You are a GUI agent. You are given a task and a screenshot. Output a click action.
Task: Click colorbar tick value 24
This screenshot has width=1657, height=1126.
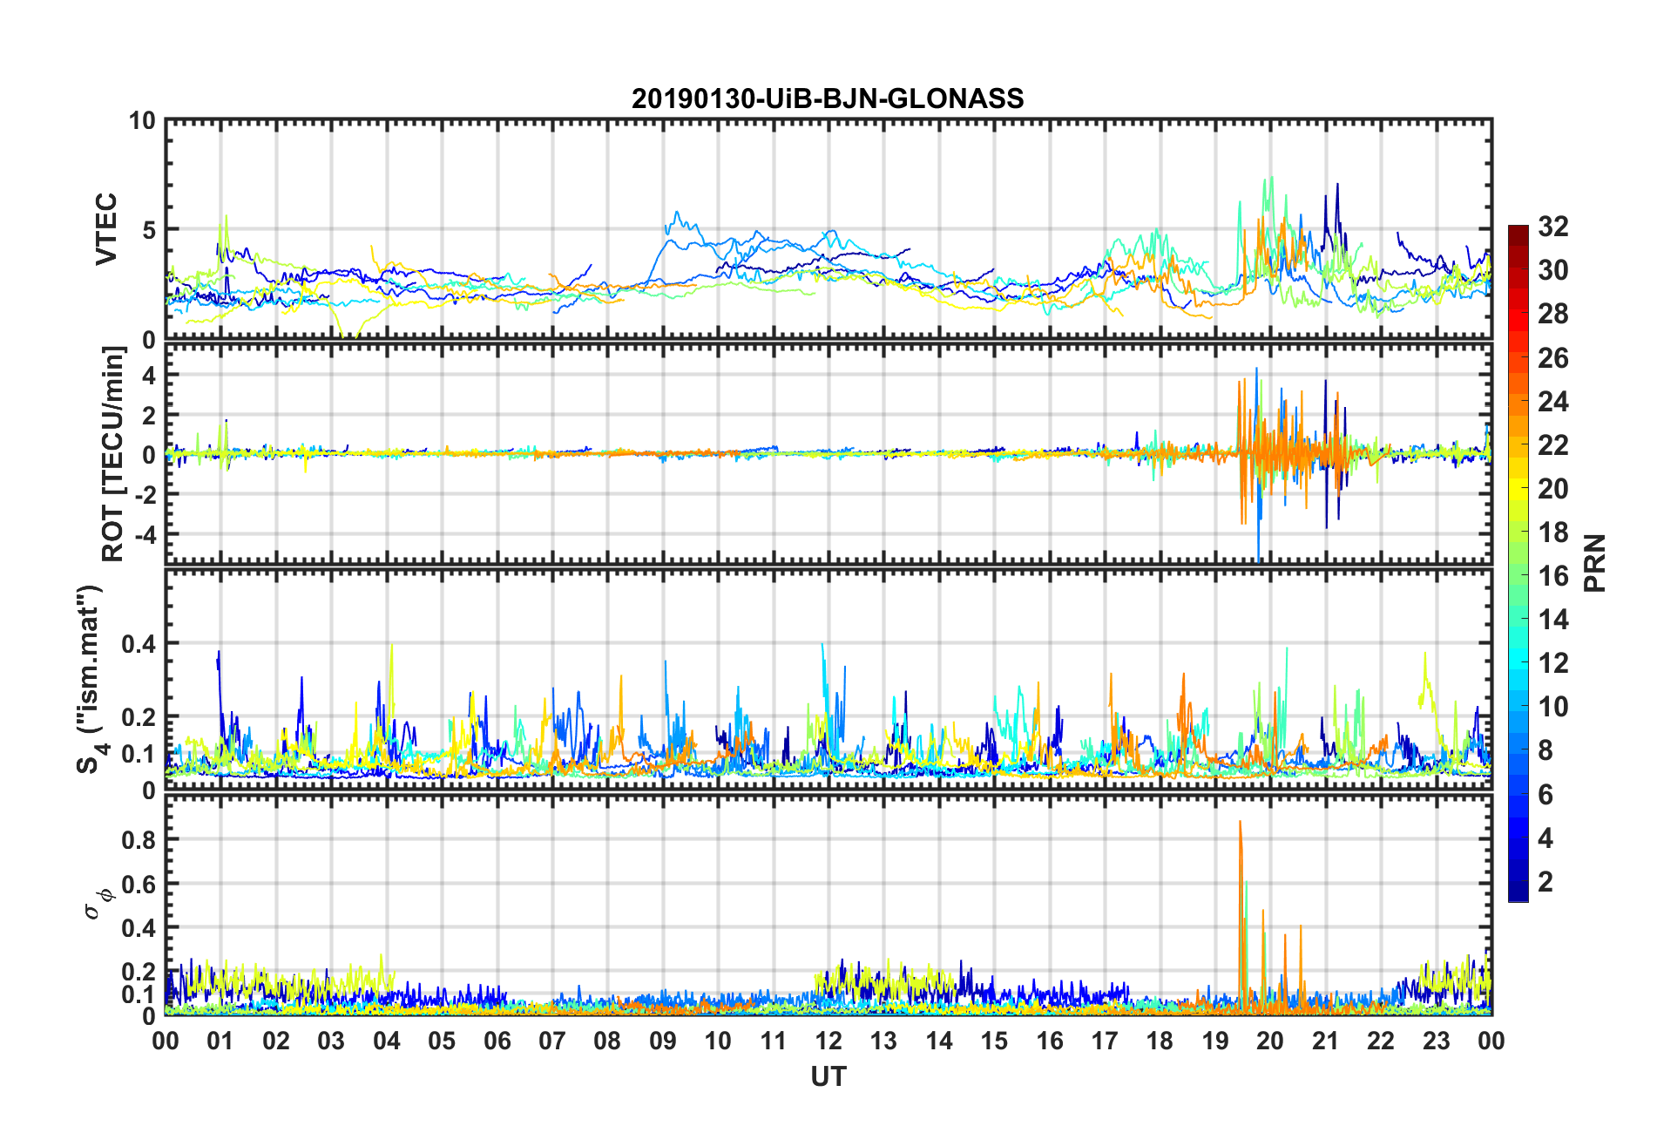pyautogui.click(x=1553, y=402)
